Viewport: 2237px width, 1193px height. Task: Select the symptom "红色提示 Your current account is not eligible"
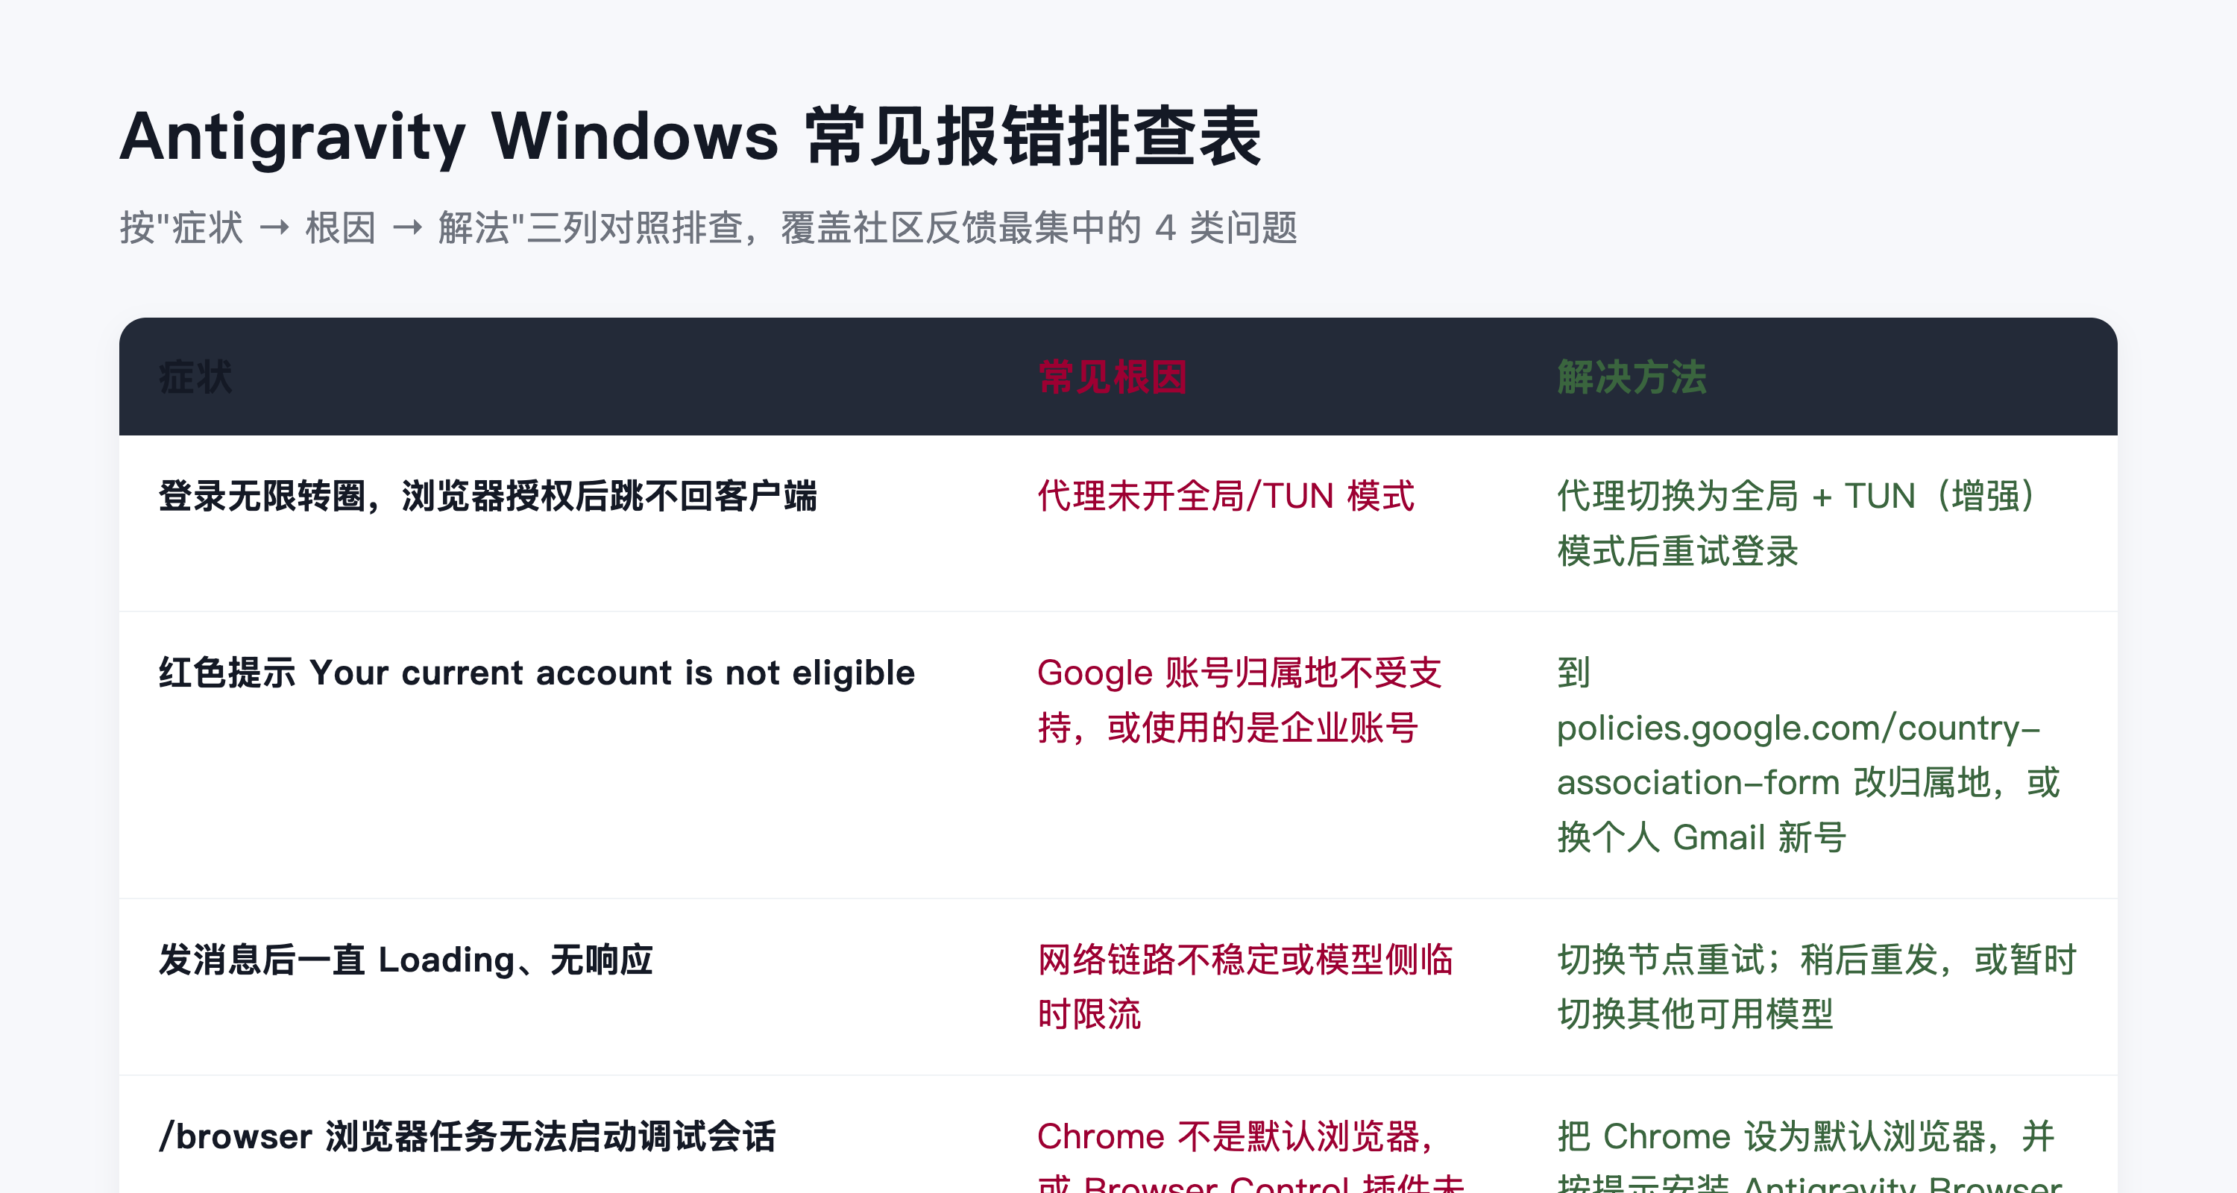(x=537, y=673)
